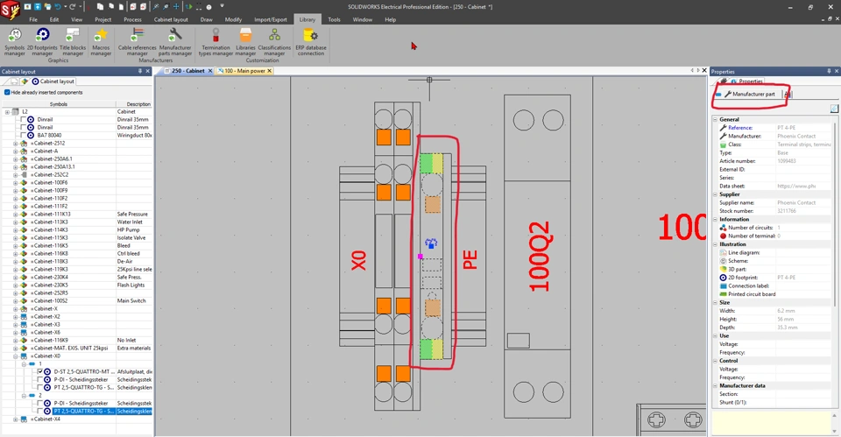Pin the Properties panel
This screenshot has height=437, width=841.
click(829, 71)
